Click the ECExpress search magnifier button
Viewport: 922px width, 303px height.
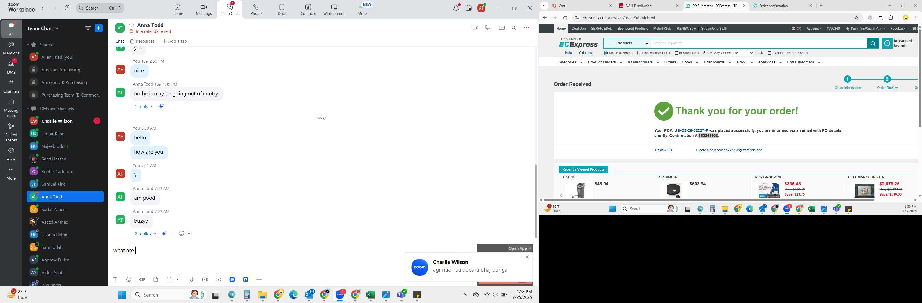(873, 43)
